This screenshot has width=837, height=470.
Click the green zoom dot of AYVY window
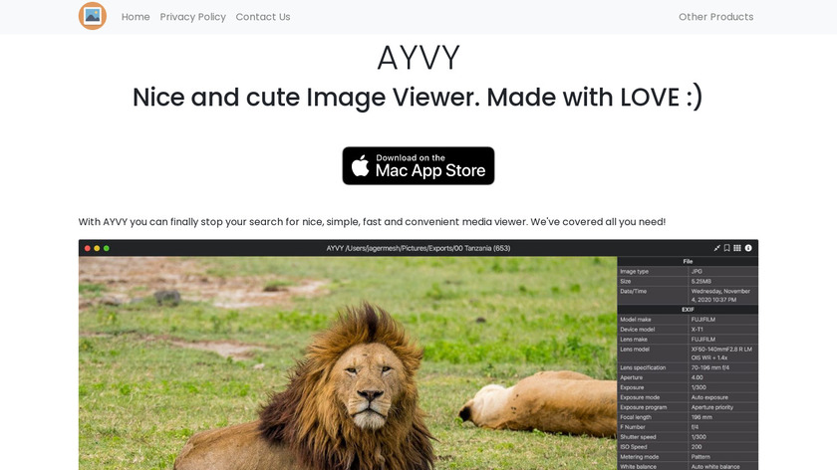(107, 248)
